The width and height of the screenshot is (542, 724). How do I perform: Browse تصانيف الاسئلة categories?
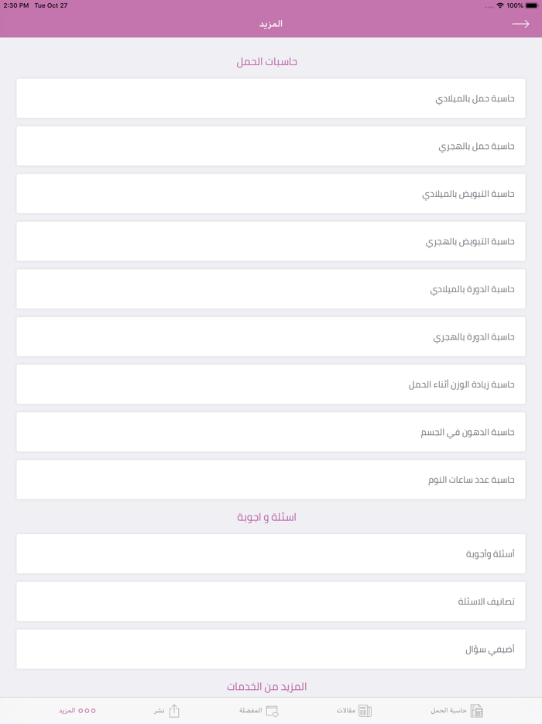point(271,601)
